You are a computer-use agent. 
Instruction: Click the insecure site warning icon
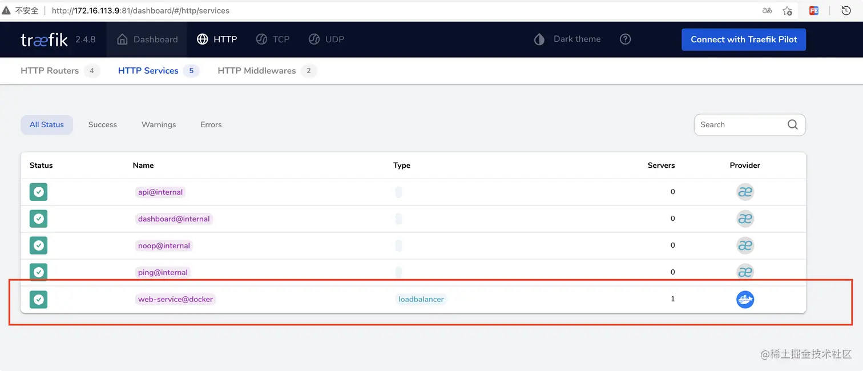[6, 11]
